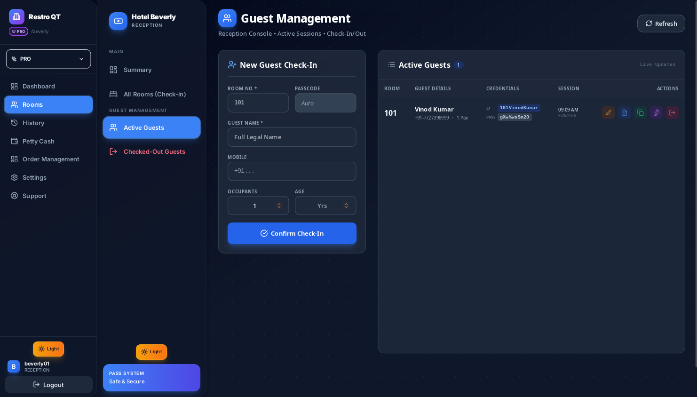Open the reception Summary page
This screenshot has height=397, width=697.
(x=151, y=70)
